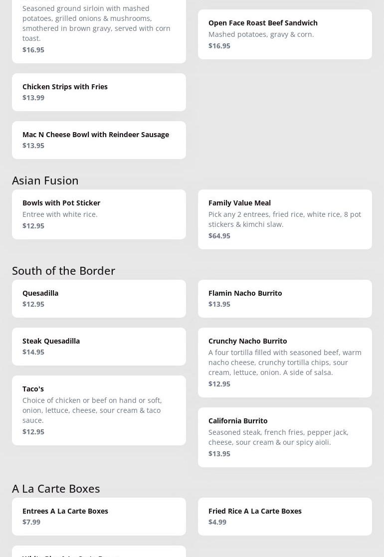Click the $64.95 price
This screenshot has height=557, width=384.
[x=219, y=236]
